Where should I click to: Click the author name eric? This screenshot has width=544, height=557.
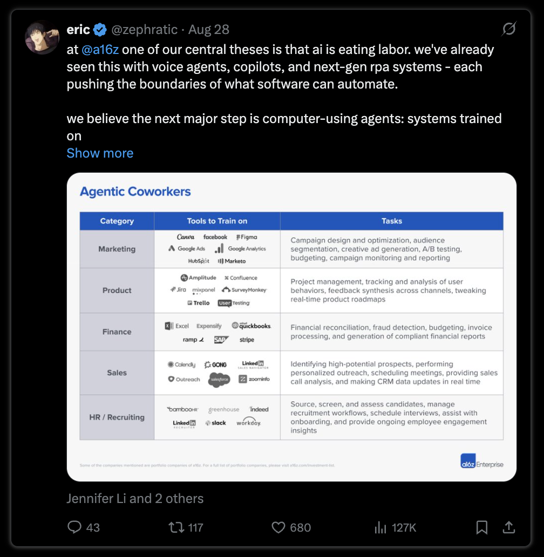coord(78,30)
